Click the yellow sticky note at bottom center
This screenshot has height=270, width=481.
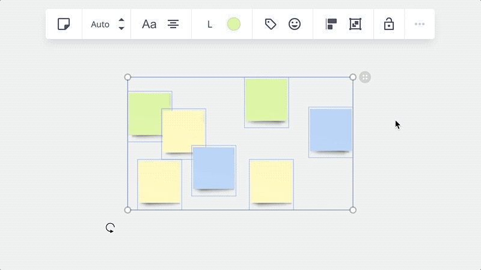(x=271, y=181)
